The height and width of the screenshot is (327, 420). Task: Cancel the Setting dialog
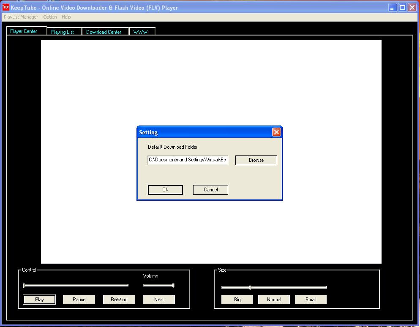210,190
